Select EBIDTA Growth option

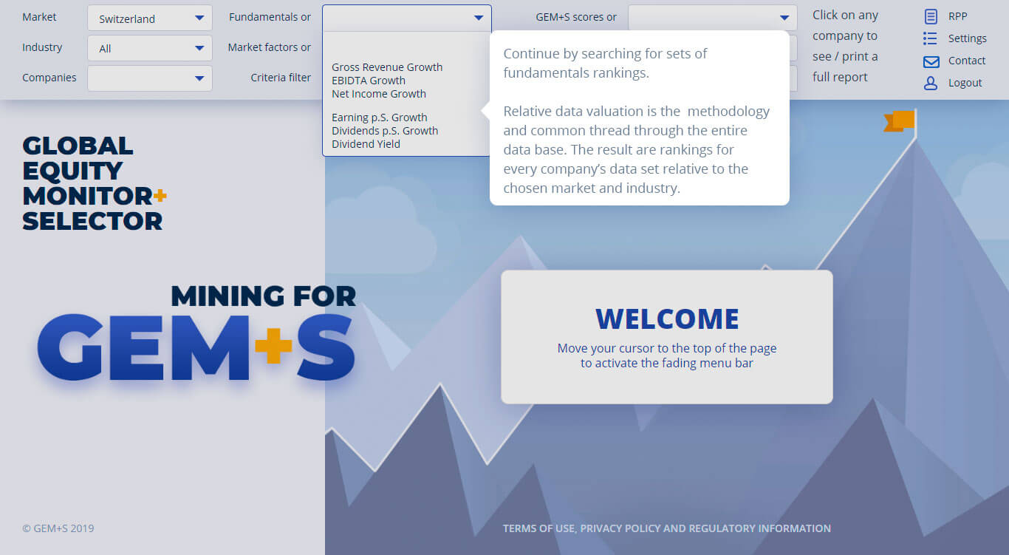[369, 81]
